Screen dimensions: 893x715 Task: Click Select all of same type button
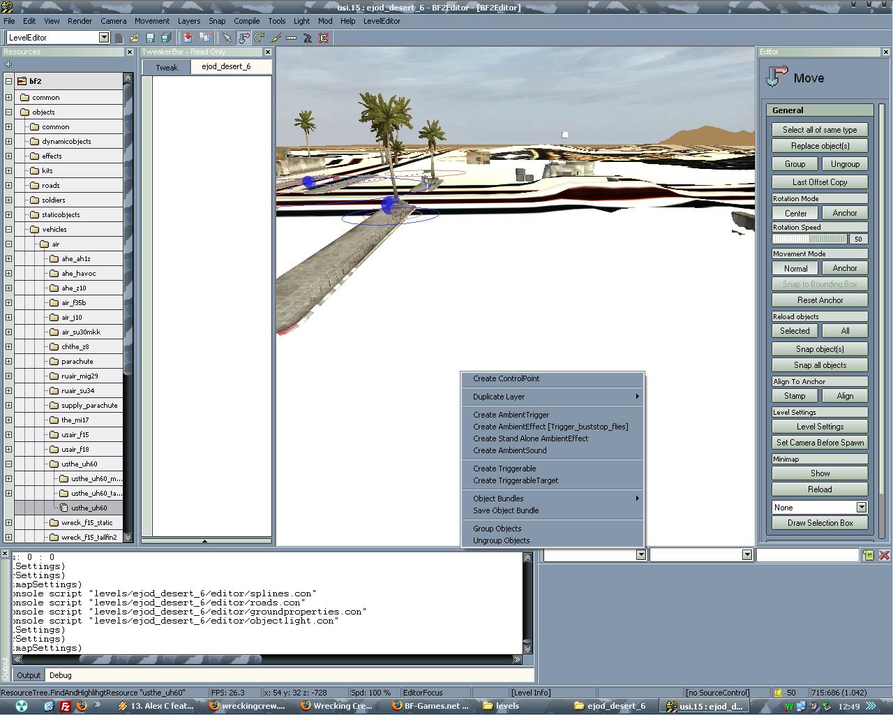pos(820,130)
